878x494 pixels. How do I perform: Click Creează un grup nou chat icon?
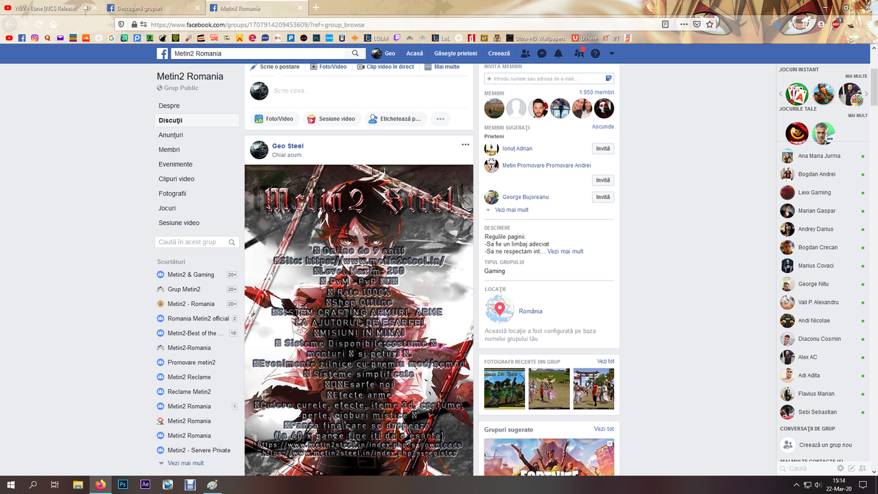(x=787, y=445)
